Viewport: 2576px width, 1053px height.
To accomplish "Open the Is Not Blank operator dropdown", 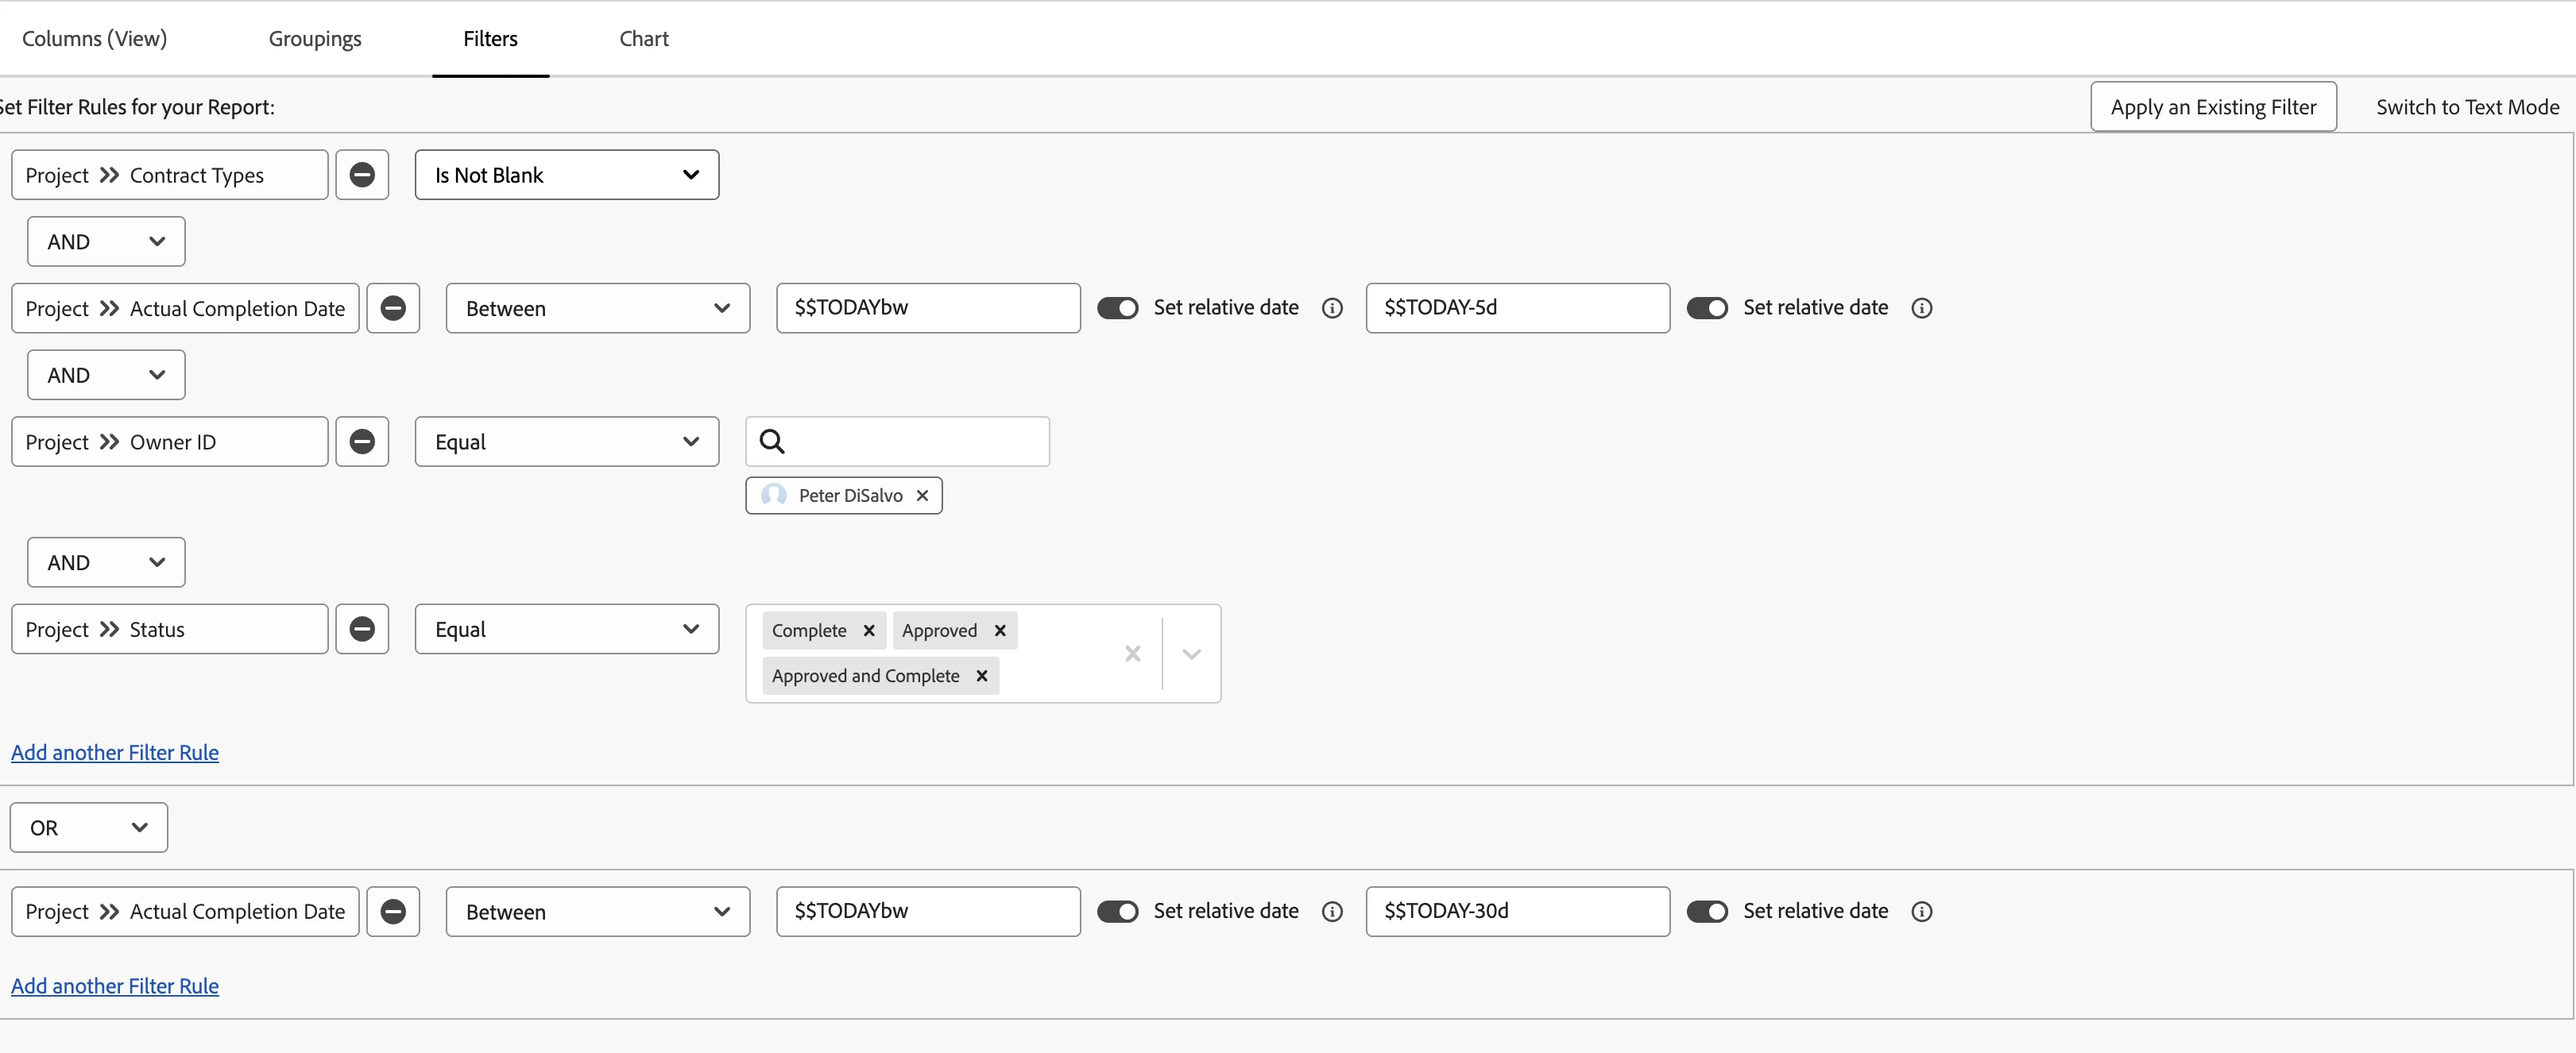I will [566, 175].
